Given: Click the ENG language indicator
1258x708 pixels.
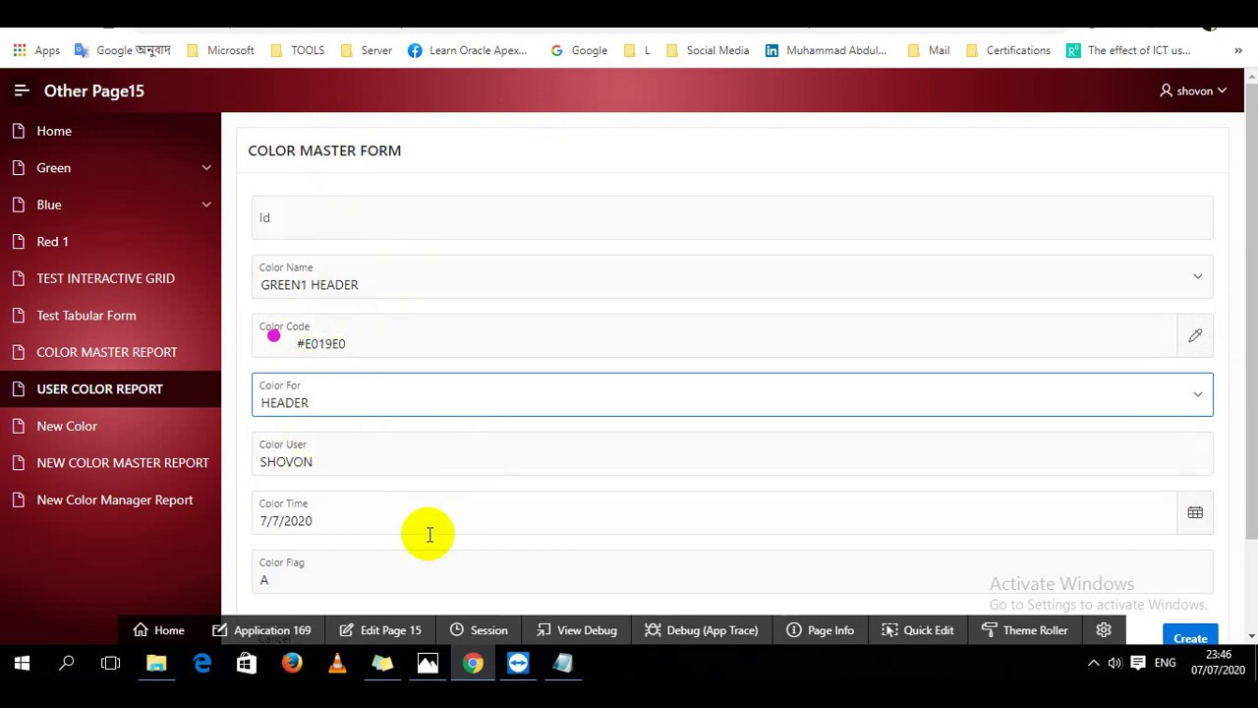Looking at the screenshot, I should [x=1166, y=664].
